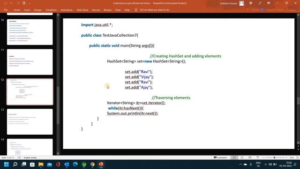Open Office app from taskbar
The height and width of the screenshot is (169, 300).
(x=58, y=164)
